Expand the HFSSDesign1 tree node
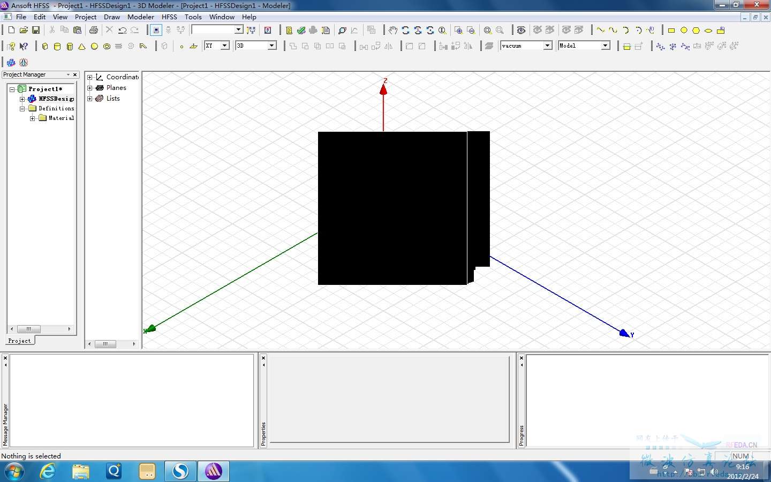The width and height of the screenshot is (771, 482). pos(22,99)
